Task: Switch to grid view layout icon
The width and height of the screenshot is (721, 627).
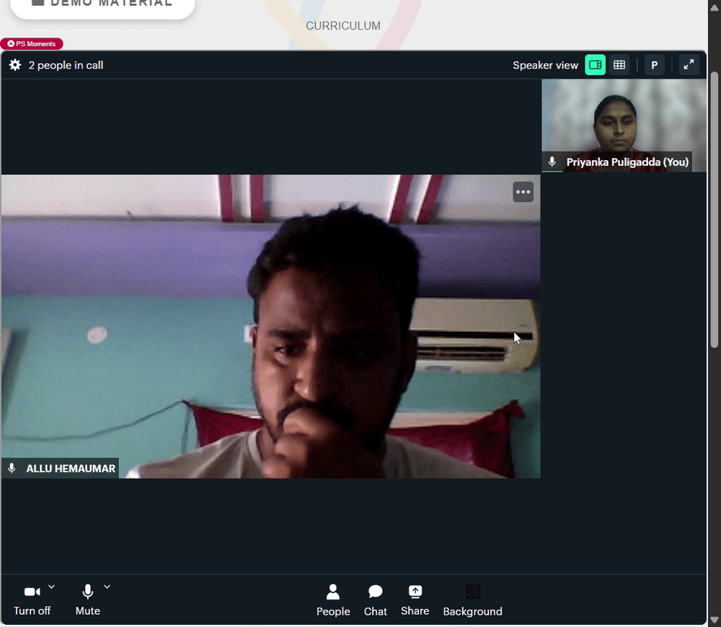Action: click(x=619, y=65)
